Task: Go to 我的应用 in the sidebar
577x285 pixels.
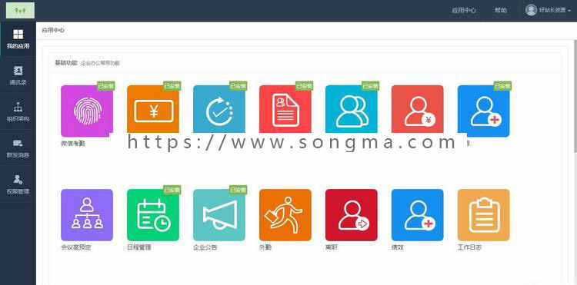Action: coord(18,39)
